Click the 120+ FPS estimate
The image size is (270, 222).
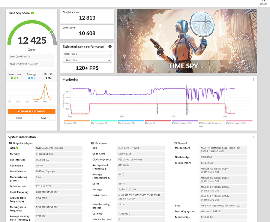coord(87,68)
